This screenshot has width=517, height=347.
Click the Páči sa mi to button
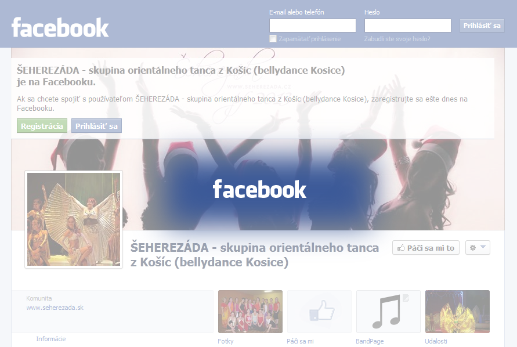point(426,248)
